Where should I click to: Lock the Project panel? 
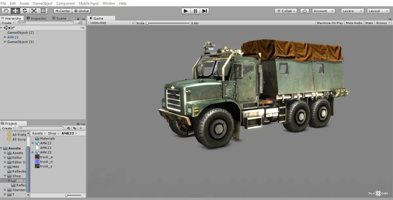(x=79, y=124)
